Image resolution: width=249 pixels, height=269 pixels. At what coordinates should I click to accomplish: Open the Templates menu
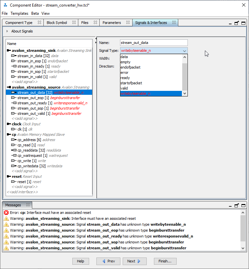coord(19,13)
